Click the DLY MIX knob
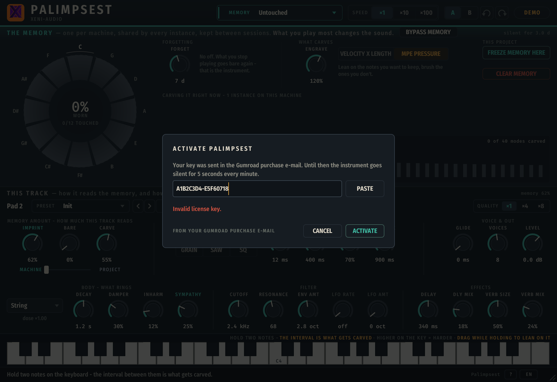This screenshot has height=382, width=557. tap(463, 310)
